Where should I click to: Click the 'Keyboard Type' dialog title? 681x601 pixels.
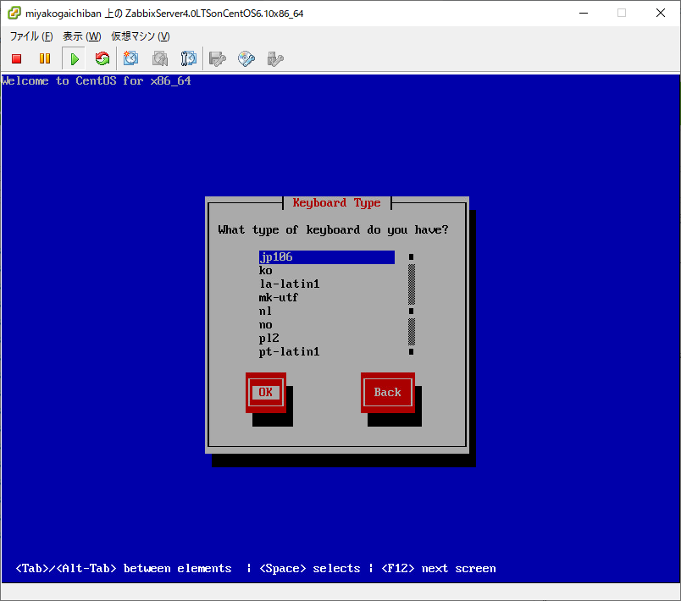coord(336,202)
